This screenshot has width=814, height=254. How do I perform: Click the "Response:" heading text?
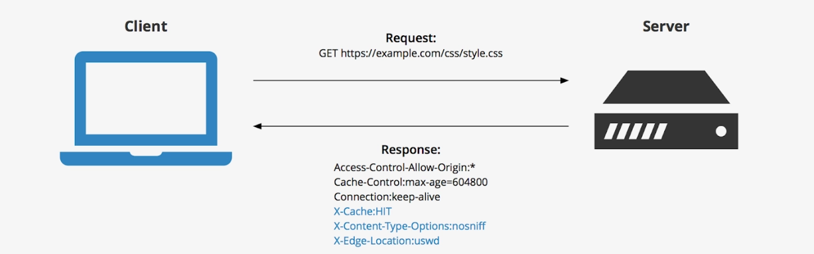(x=411, y=150)
